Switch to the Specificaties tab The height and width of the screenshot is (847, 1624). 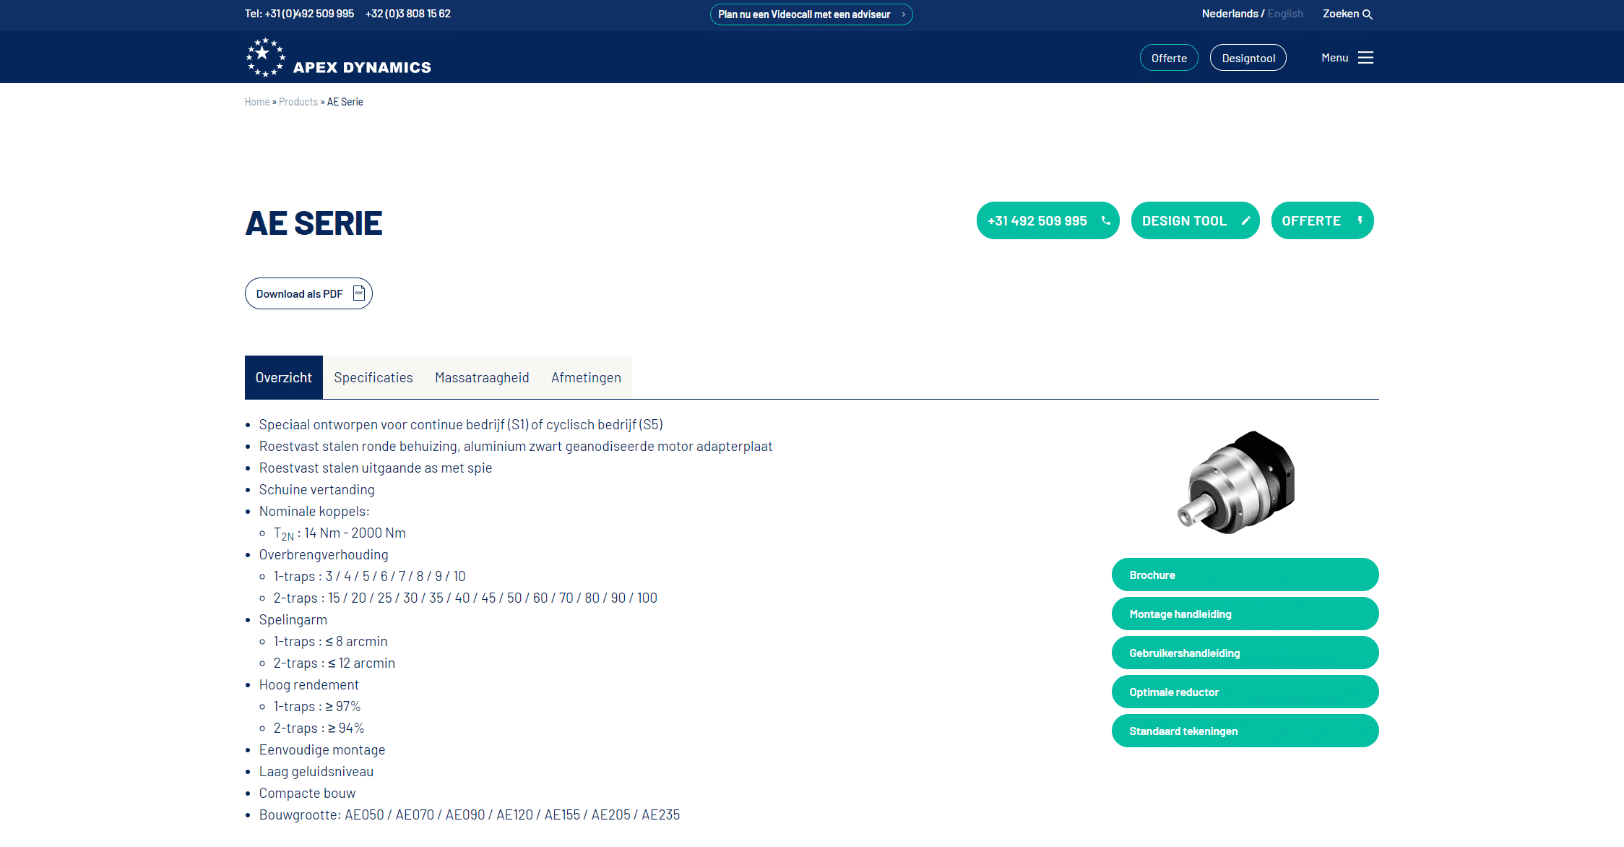373,377
